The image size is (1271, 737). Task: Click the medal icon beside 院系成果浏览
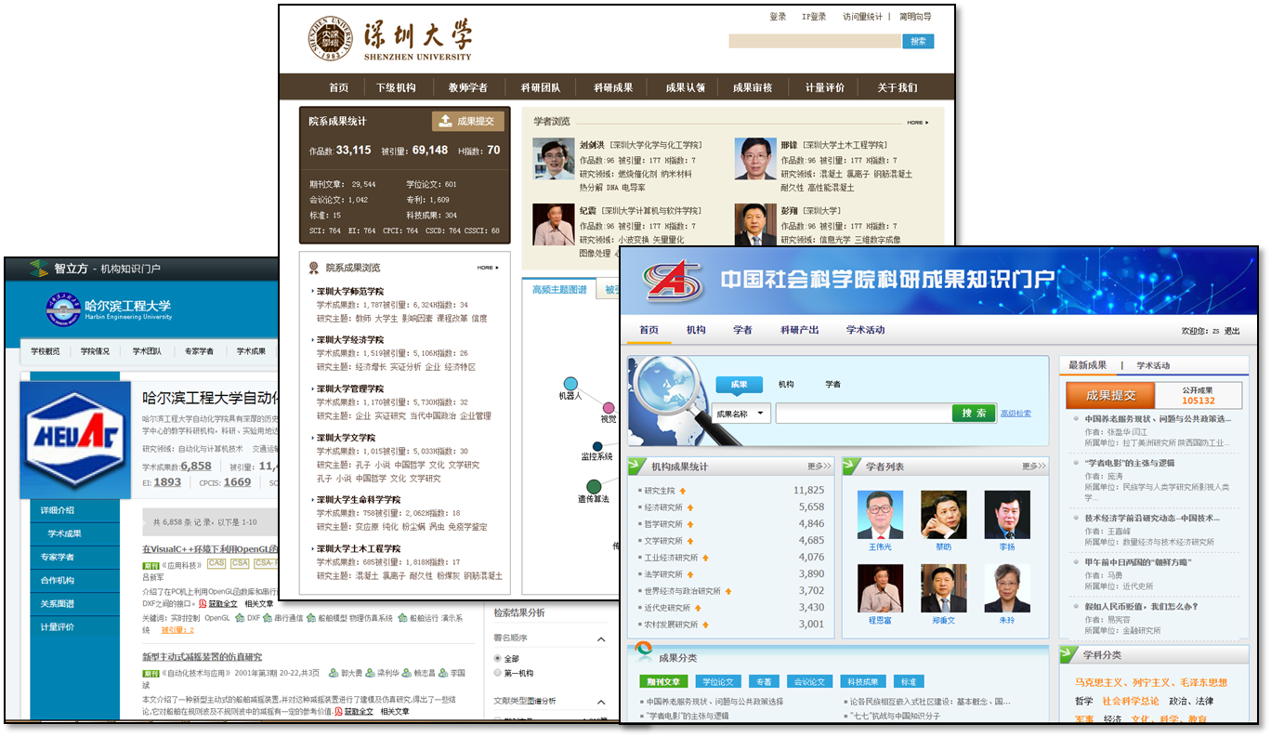[x=315, y=268]
